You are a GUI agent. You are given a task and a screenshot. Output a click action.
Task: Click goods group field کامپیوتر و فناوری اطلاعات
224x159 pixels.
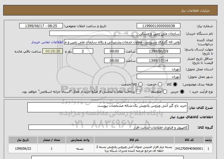(109, 127)
